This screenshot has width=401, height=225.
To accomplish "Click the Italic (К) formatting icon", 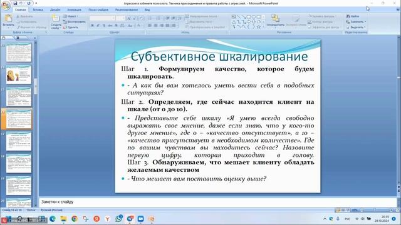I will pos(98,26).
